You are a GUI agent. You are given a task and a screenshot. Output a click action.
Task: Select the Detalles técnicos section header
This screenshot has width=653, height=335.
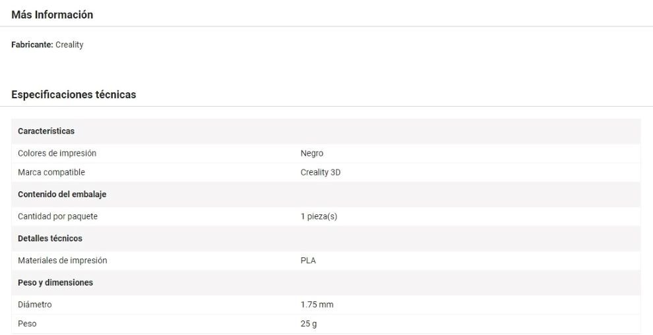point(50,238)
